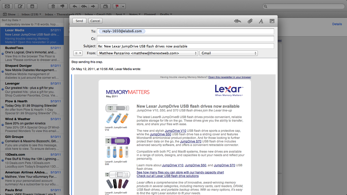Click the JumpDrive S50 link in second paragraph
Screen dimensions: 347x195
[161, 134]
